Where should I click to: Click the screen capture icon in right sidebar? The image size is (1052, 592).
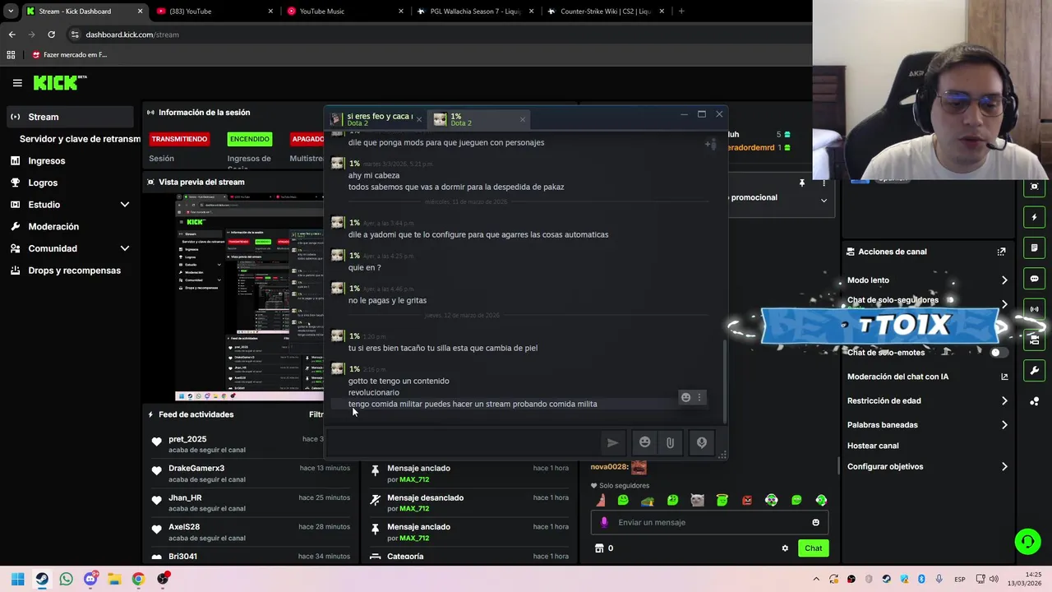(x=1034, y=187)
